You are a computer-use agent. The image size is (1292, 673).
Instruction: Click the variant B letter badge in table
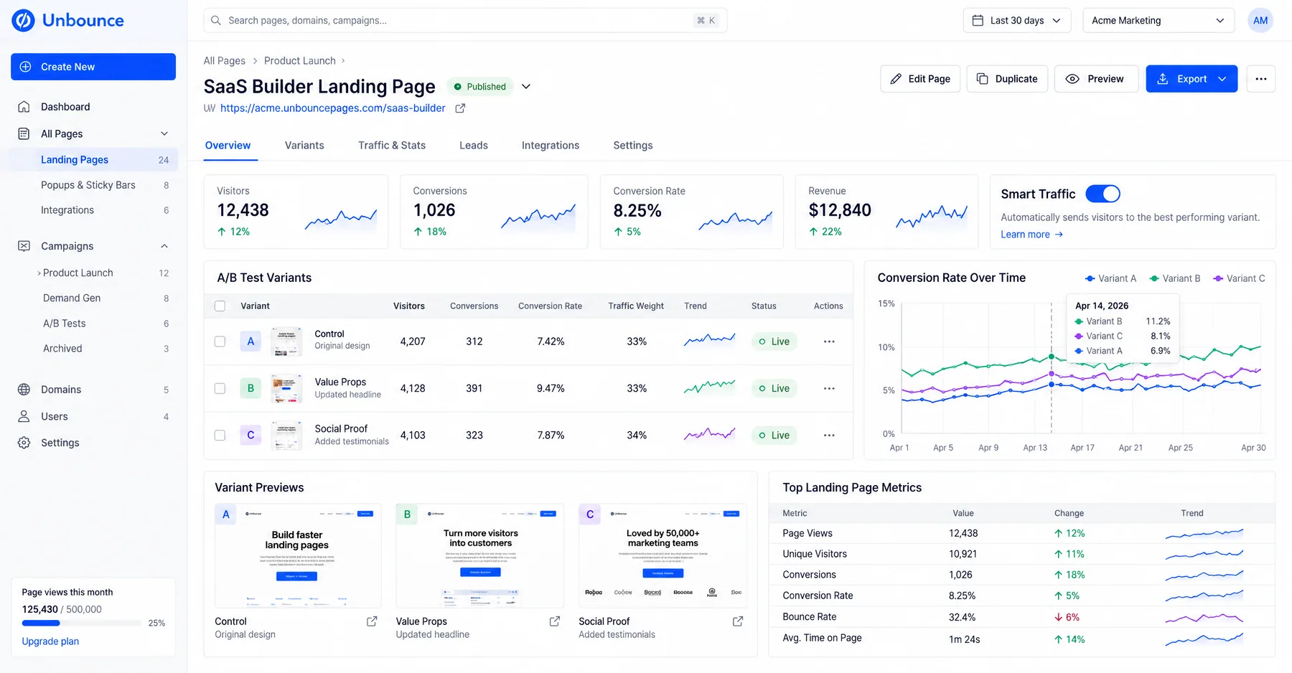pos(251,388)
